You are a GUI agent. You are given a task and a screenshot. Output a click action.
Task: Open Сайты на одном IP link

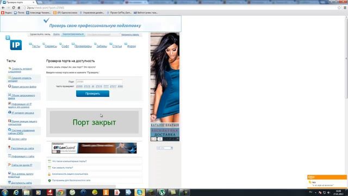tap(22, 165)
